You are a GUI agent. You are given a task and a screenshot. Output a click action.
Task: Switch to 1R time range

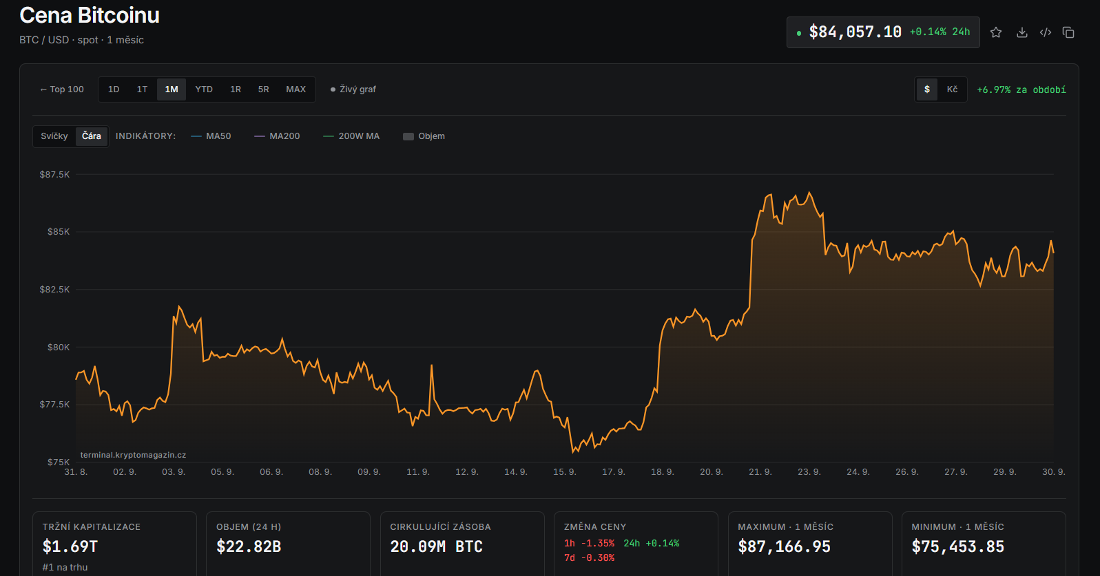[x=236, y=89]
